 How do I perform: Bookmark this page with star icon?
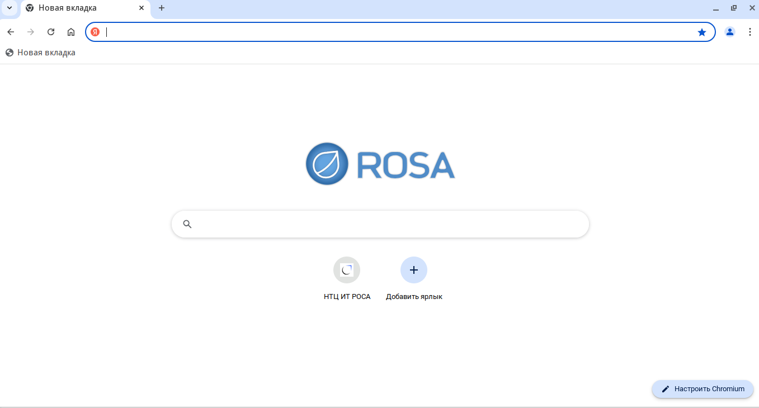tap(702, 32)
